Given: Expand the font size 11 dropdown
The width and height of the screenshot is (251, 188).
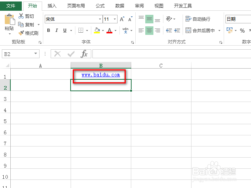Looking at the screenshot, I should point(115,19).
